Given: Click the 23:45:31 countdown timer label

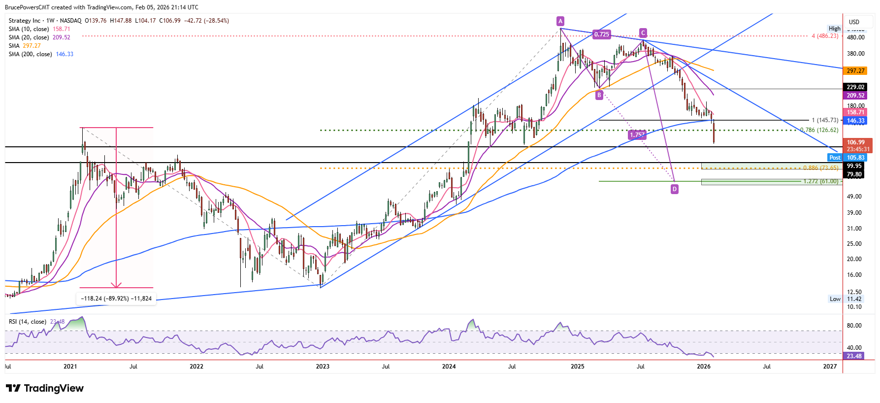Looking at the screenshot, I should click(x=858, y=149).
